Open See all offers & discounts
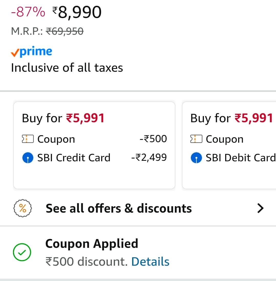The image size is (276, 281). click(119, 209)
